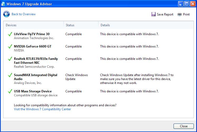
Task: Click the Save Report floppy disk icon
Action: (153, 14)
